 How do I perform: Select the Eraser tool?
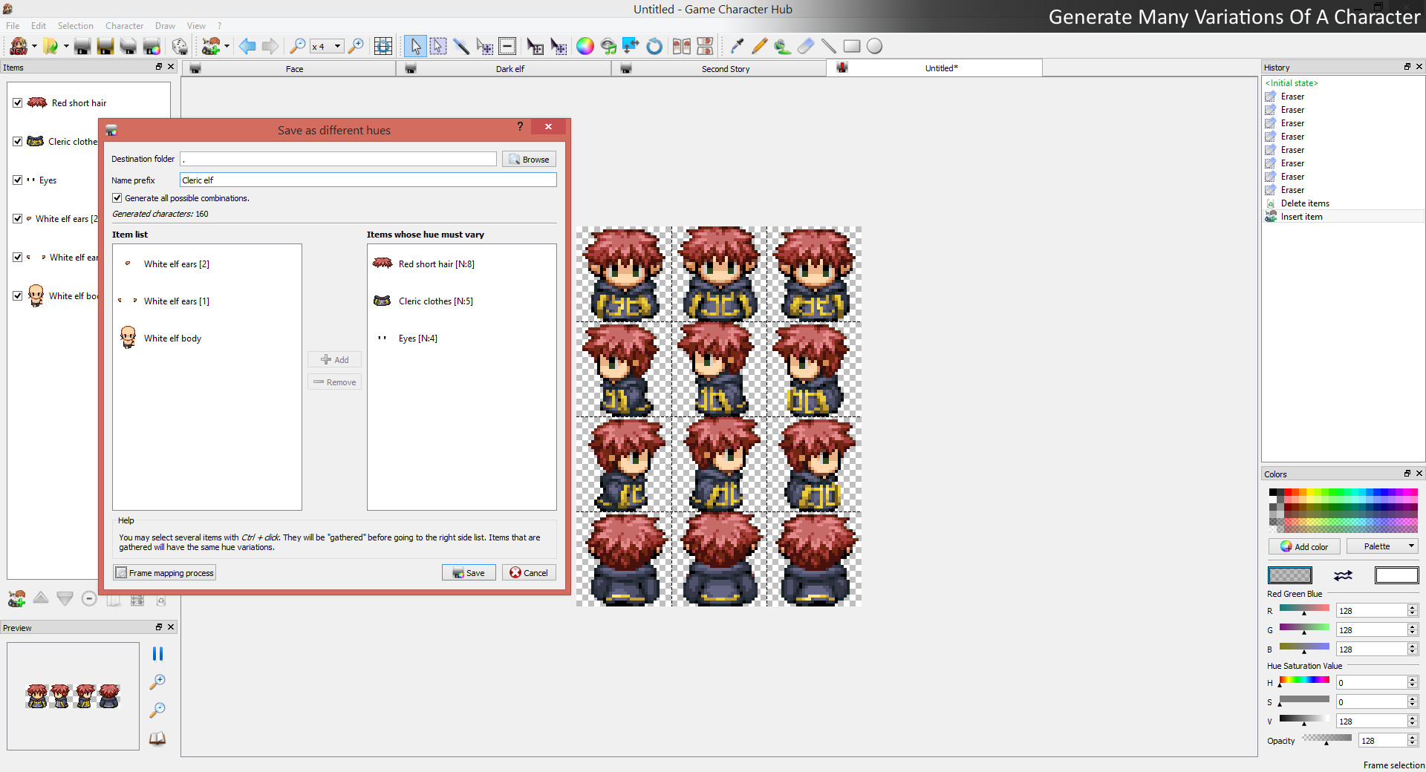point(805,46)
